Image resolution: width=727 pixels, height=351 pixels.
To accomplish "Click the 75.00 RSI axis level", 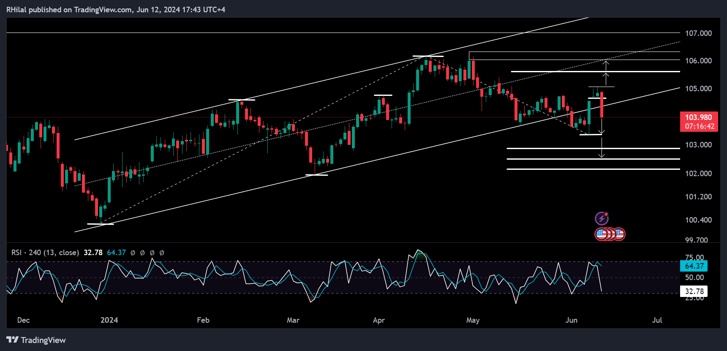I will 694,257.
